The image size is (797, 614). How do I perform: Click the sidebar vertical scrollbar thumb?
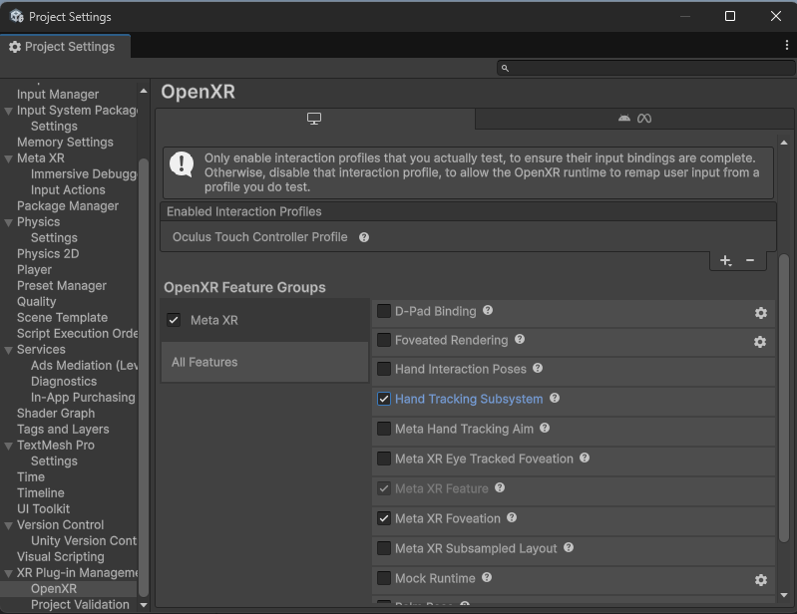click(144, 378)
